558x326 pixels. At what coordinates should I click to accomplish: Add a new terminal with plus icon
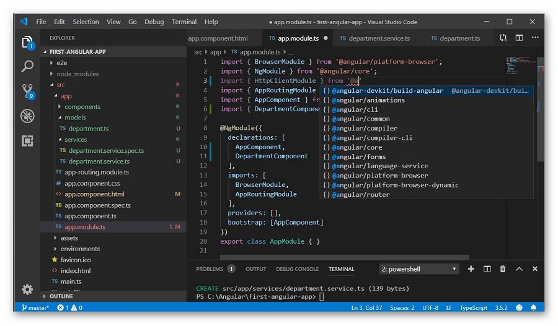coord(471,269)
